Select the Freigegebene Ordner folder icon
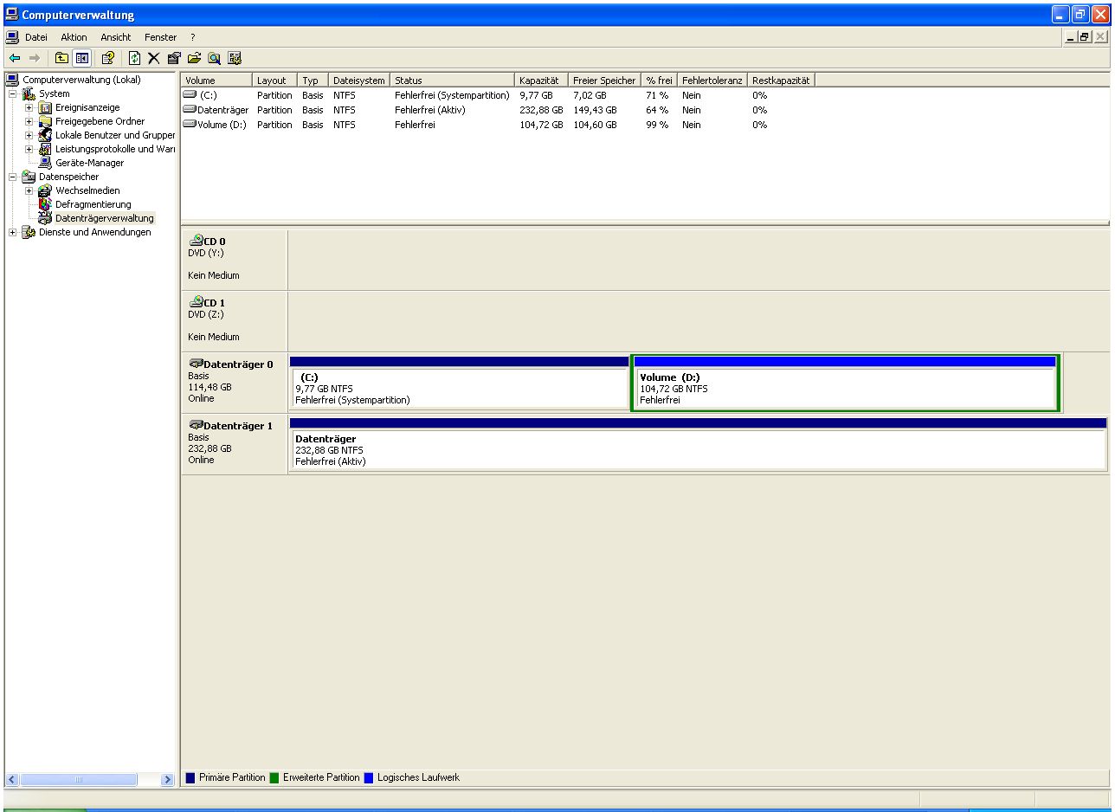Viewport: 1115px width, 812px height. [46, 121]
